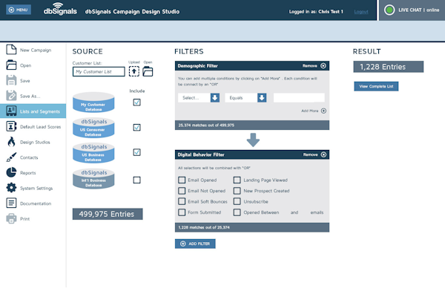Click the LIVE CHAT online label

pos(418,10)
